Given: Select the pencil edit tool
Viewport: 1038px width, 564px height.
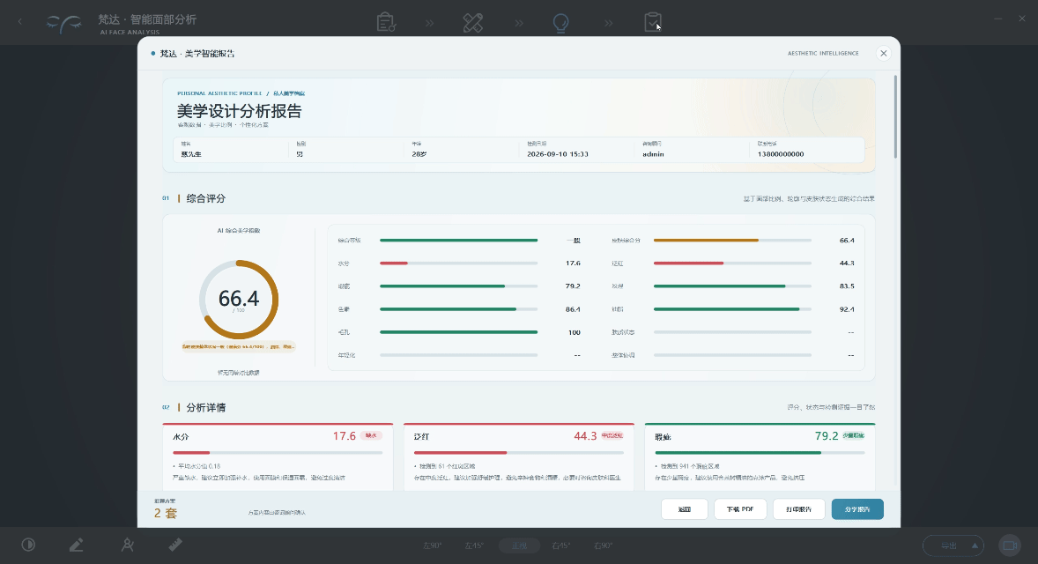Looking at the screenshot, I should (x=76, y=545).
